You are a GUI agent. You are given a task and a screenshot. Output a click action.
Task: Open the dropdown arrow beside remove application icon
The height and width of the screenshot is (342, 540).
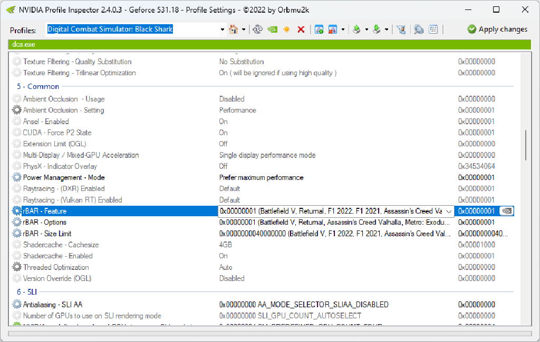343,29
